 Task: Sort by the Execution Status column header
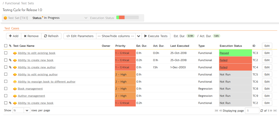point(231,46)
